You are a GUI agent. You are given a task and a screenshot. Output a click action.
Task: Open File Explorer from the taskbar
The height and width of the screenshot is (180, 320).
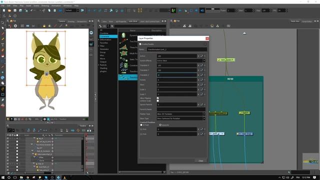(21, 177)
